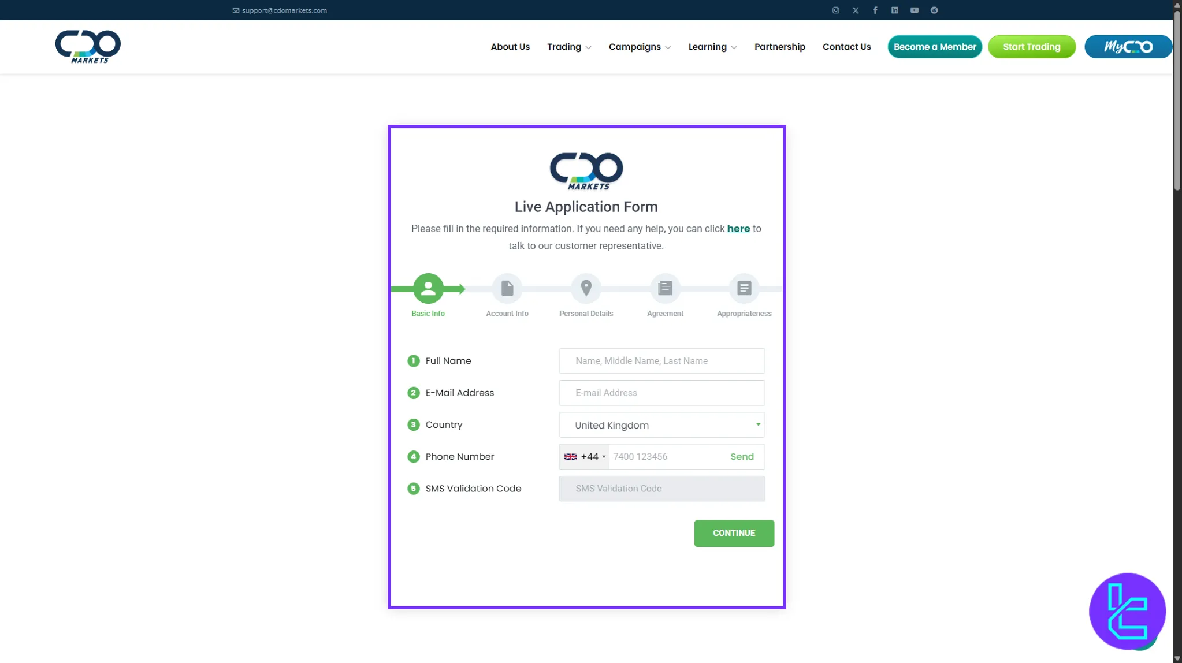Expand the Campaigns menu dropdown
This screenshot has width=1182, height=663.
pos(640,47)
